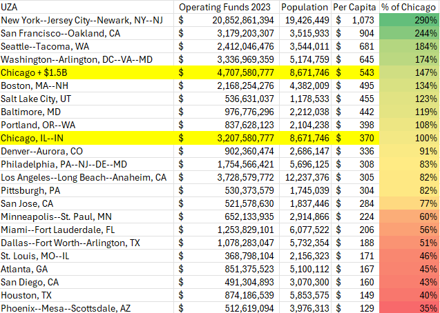440x313 pixels.
Task: Select the Boston, MA--NH cell
Action: tap(87, 85)
